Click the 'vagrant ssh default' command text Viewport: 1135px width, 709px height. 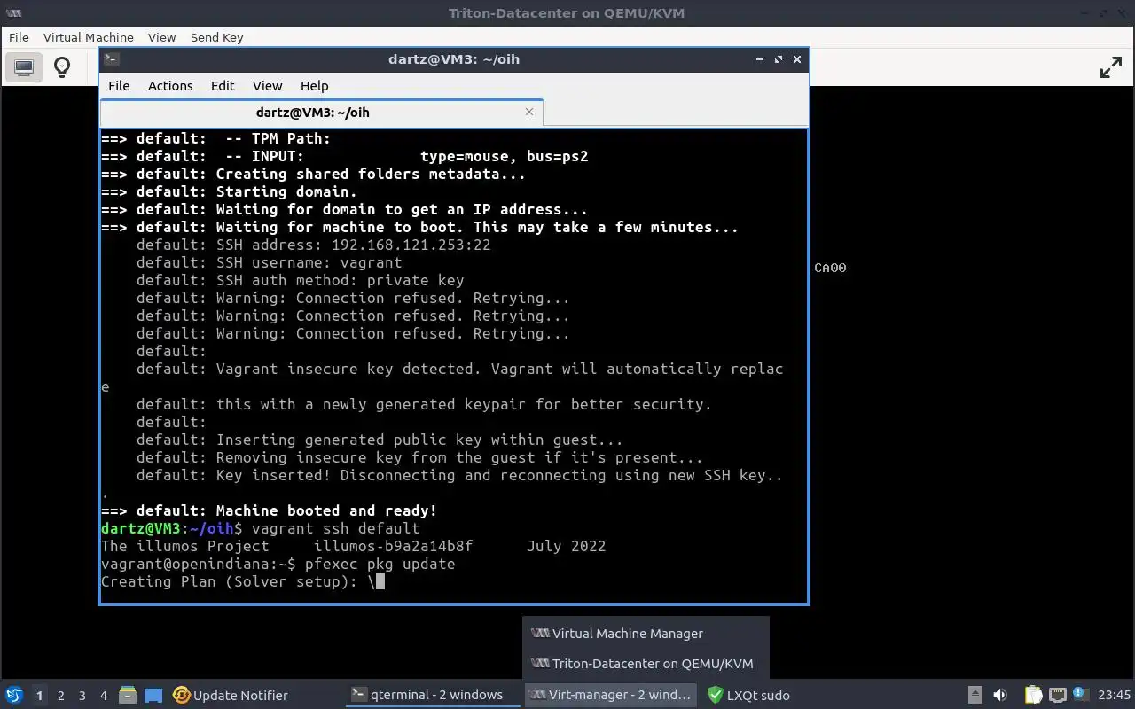coord(335,528)
